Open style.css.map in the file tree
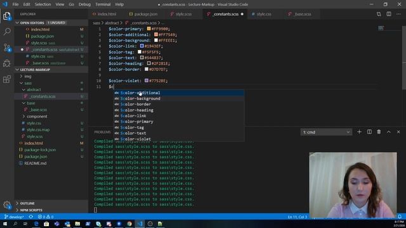This screenshot has height=228, width=406. 38,130
